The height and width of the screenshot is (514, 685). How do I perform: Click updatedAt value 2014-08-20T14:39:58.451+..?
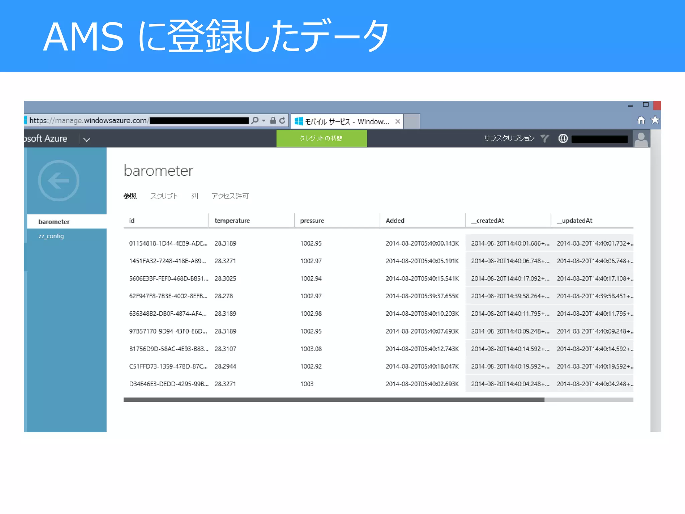pos(595,296)
